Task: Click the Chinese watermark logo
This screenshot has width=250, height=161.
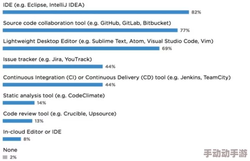Action: click(226, 153)
